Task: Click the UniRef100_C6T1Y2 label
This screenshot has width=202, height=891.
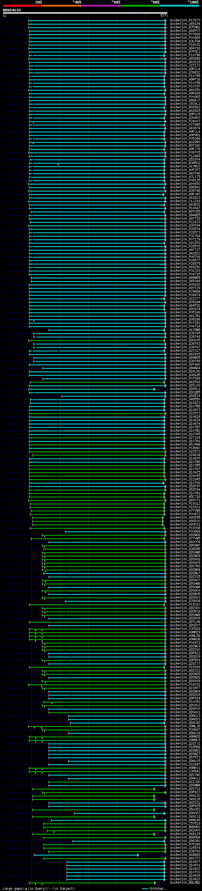Action: [185, 65]
